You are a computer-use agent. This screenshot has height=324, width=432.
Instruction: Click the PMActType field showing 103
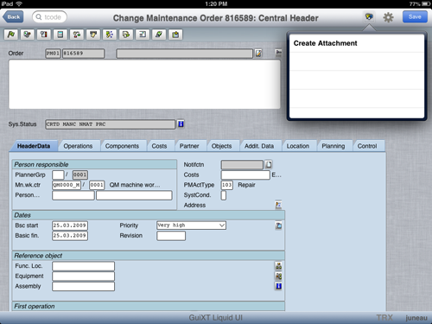click(x=227, y=185)
